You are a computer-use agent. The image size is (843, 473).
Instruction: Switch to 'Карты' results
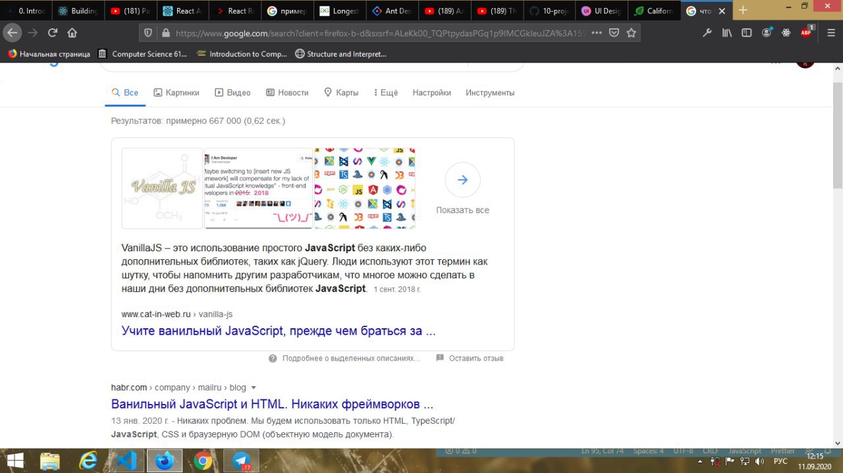pos(340,93)
